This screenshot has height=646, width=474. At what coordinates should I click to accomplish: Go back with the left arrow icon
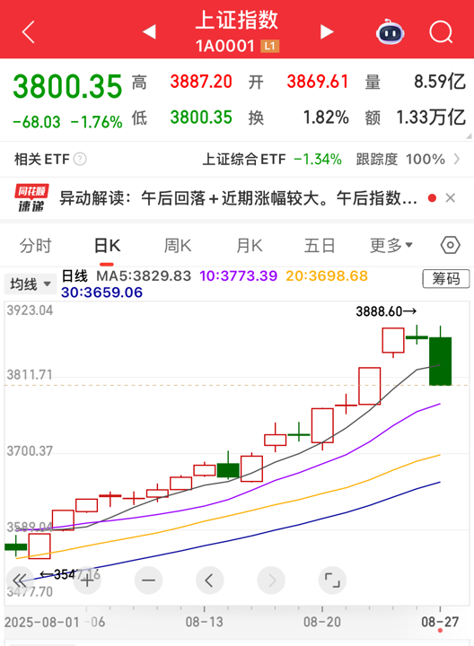(28, 32)
